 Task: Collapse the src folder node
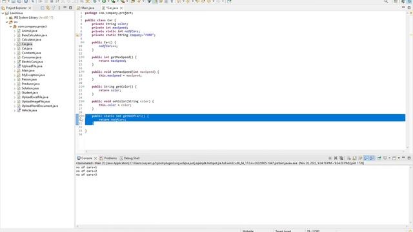[x=7, y=22]
